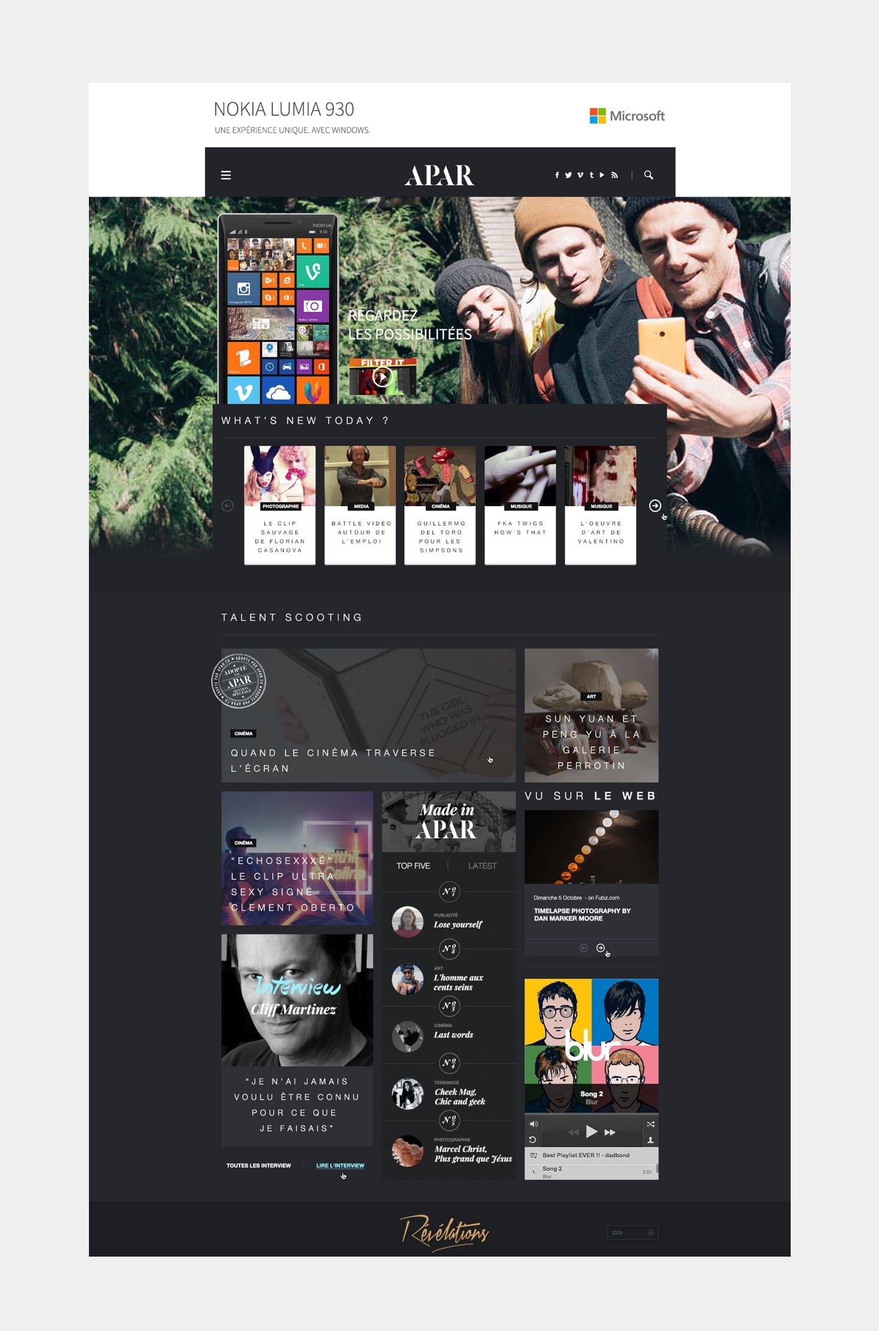Click Toutes les Interview link
This screenshot has height=1331, width=879.
[x=259, y=1165]
